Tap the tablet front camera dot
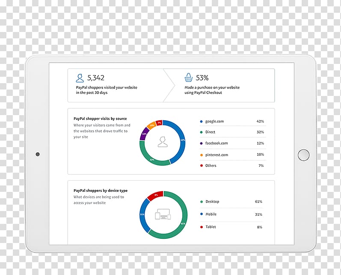Viewport: 341px width, 275px height. (x=38, y=154)
